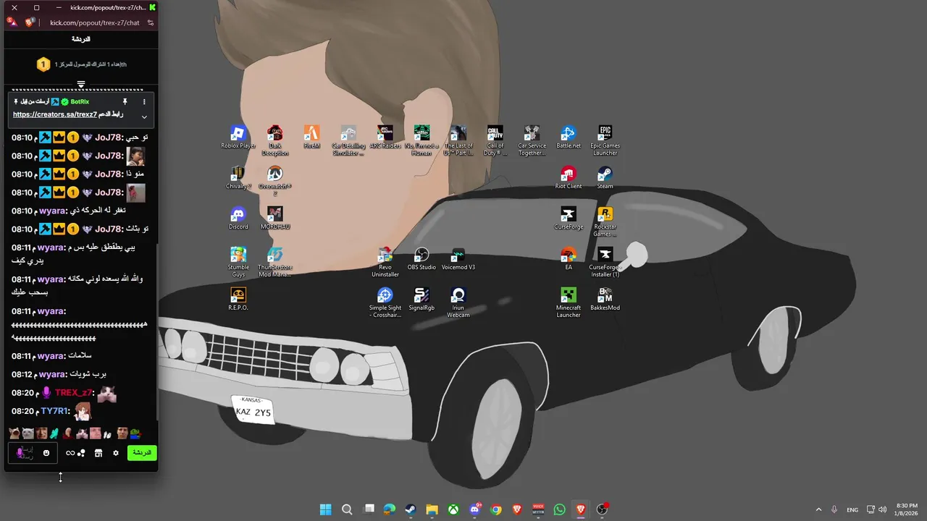Viewport: 927px width, 521px height.
Task: Open the pinned message three-dot menu
Action: [144, 102]
